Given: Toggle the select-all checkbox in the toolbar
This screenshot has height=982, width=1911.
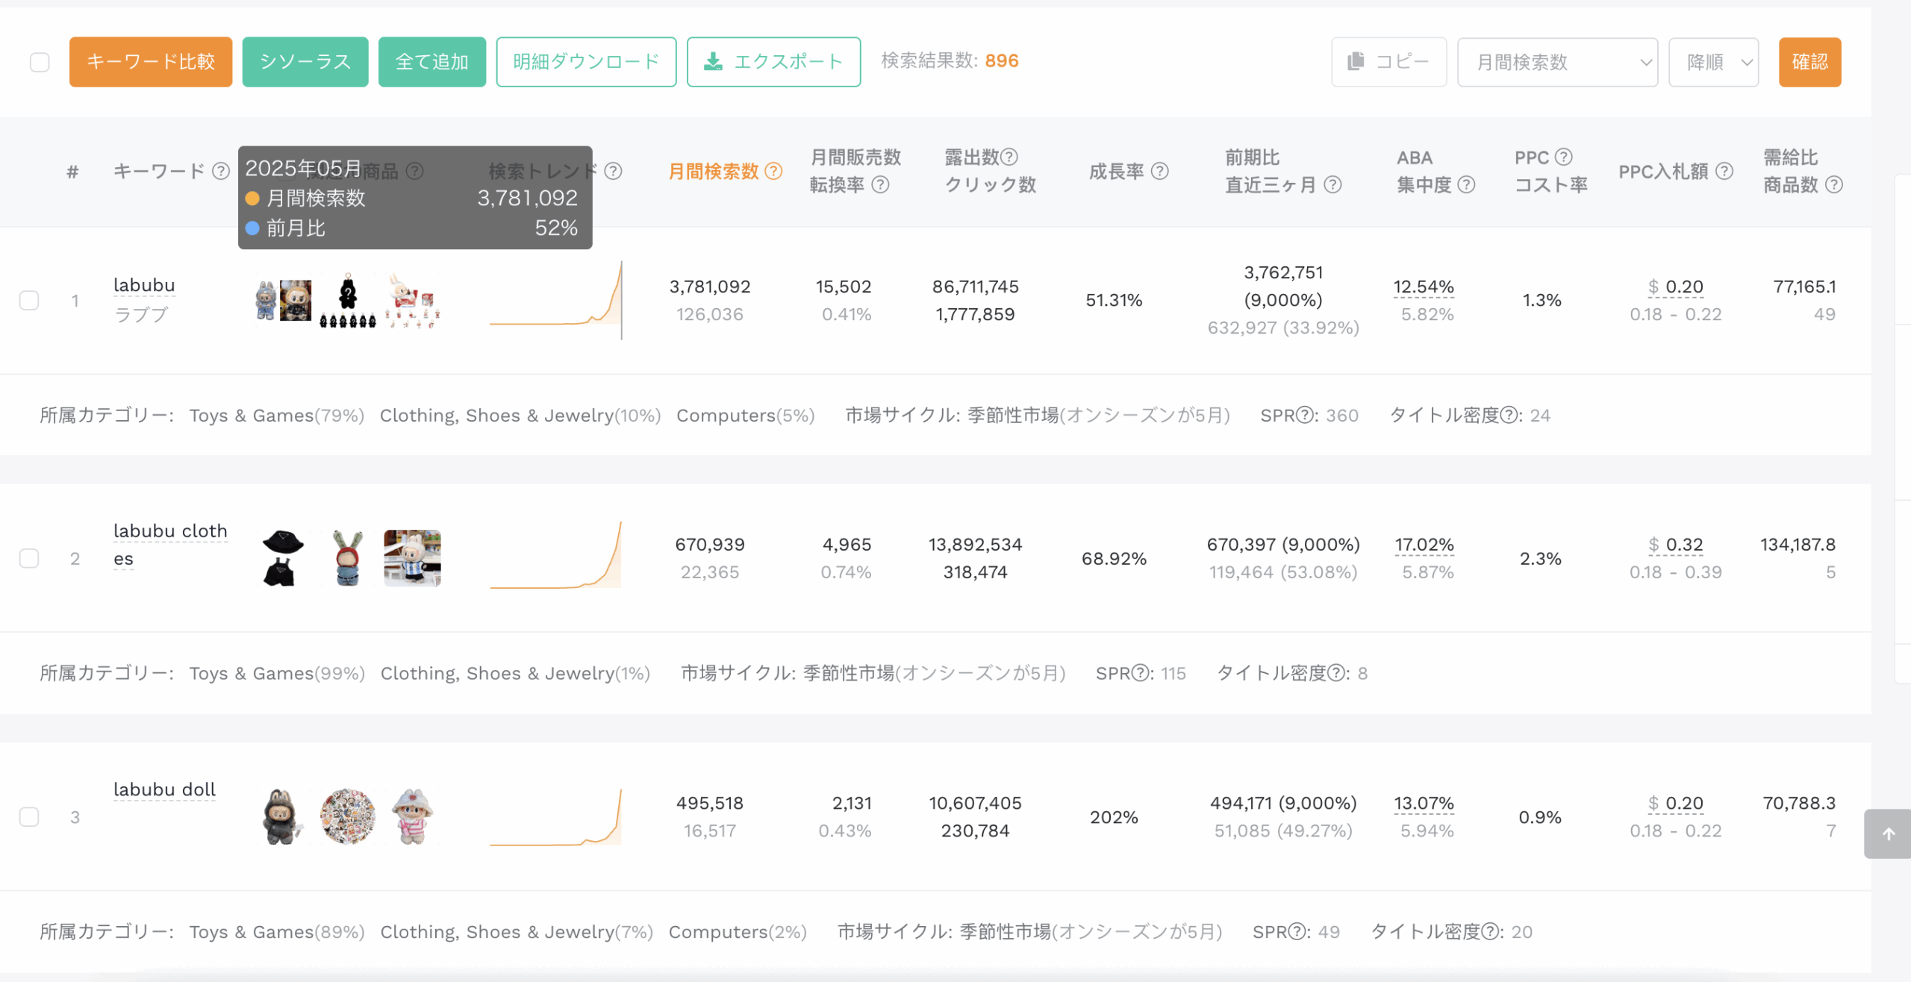Looking at the screenshot, I should click(40, 62).
